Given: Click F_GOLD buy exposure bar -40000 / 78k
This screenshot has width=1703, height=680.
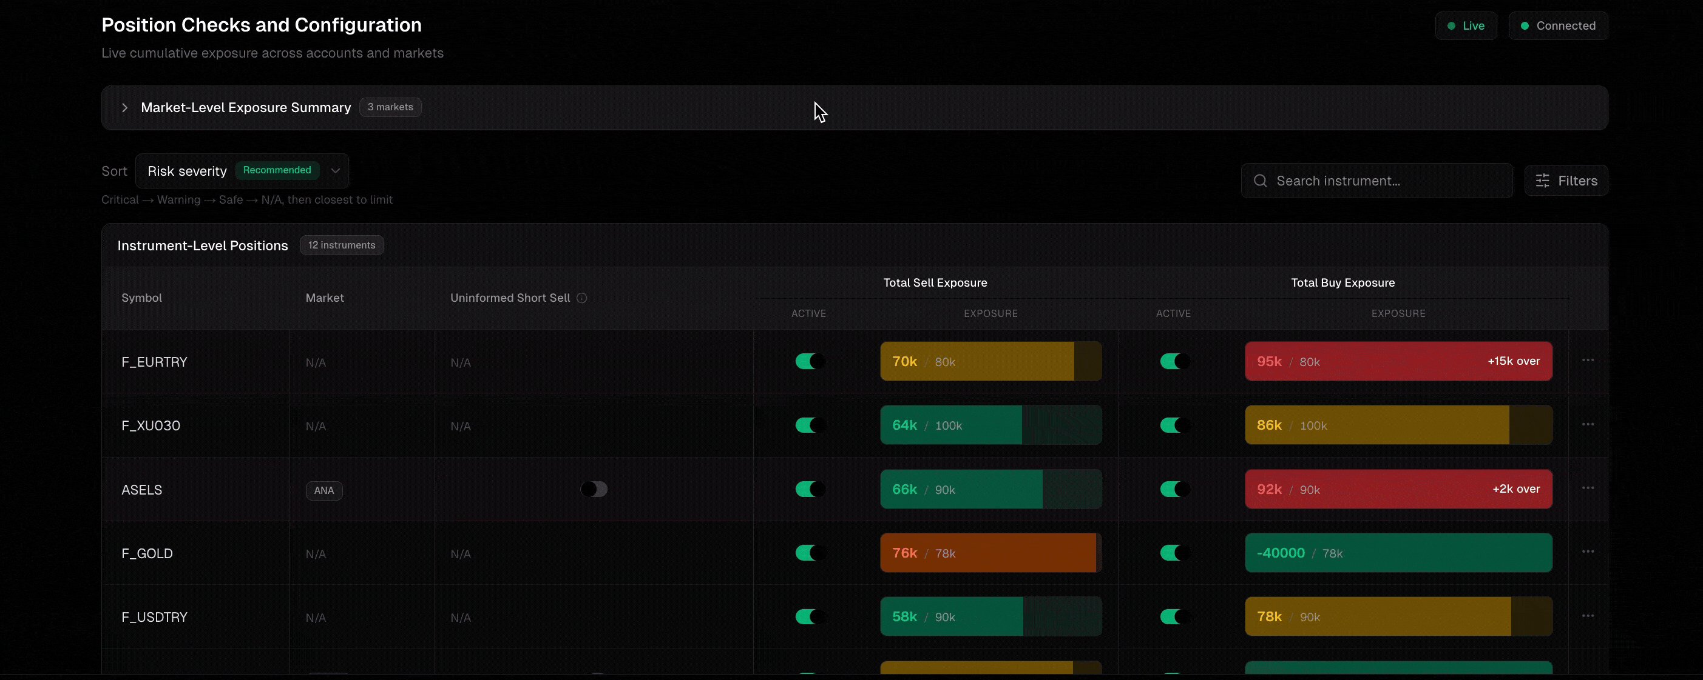Looking at the screenshot, I should coord(1398,553).
